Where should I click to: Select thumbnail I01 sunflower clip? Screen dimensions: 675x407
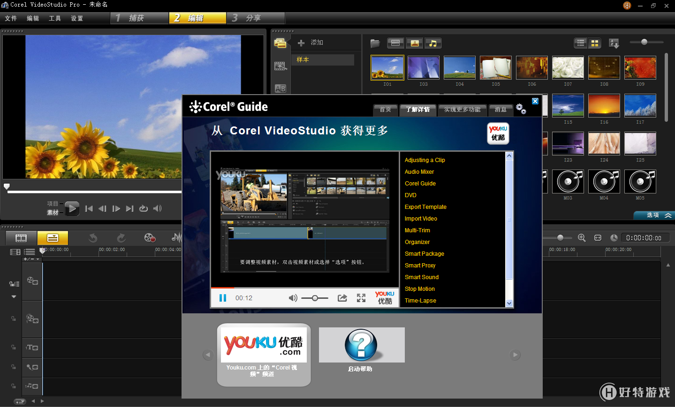[387, 67]
